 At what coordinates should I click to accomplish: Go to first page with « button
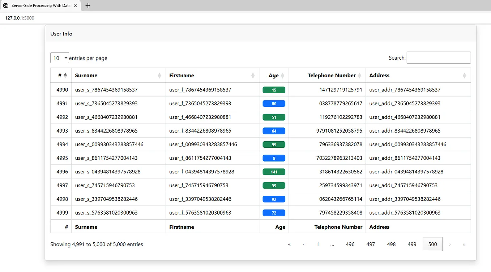pos(289,244)
